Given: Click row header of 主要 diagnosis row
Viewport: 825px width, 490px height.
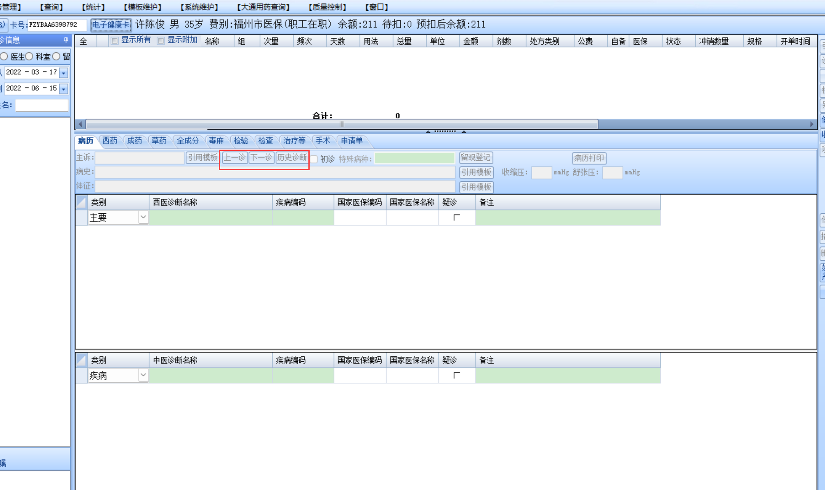Looking at the screenshot, I should [x=81, y=217].
